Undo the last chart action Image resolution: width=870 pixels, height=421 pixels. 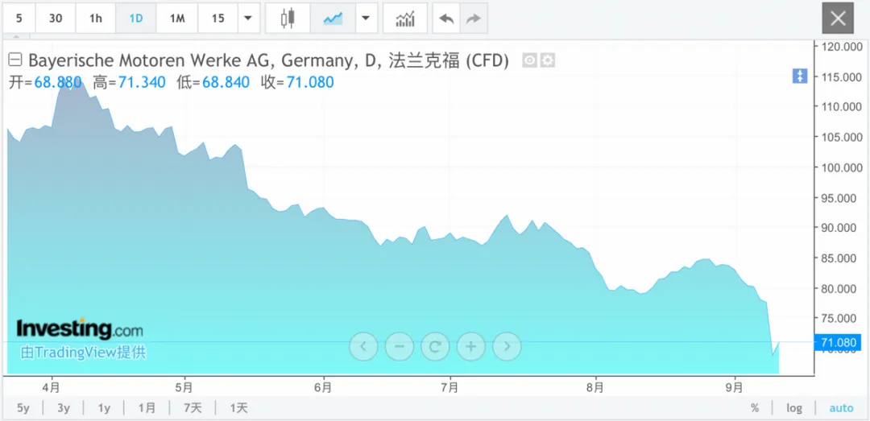446,19
